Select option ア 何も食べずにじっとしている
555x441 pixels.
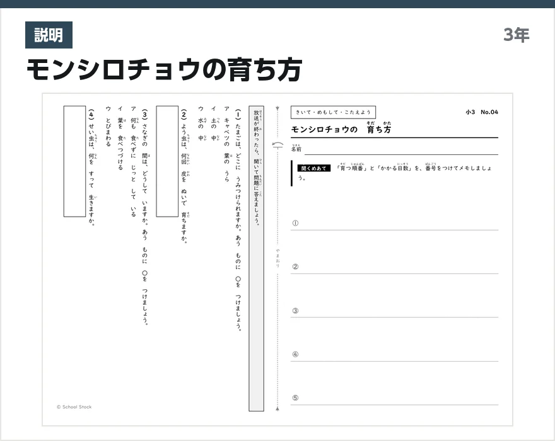point(134,161)
